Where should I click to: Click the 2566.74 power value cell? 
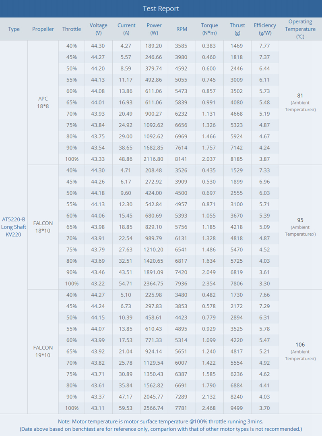click(x=154, y=408)
